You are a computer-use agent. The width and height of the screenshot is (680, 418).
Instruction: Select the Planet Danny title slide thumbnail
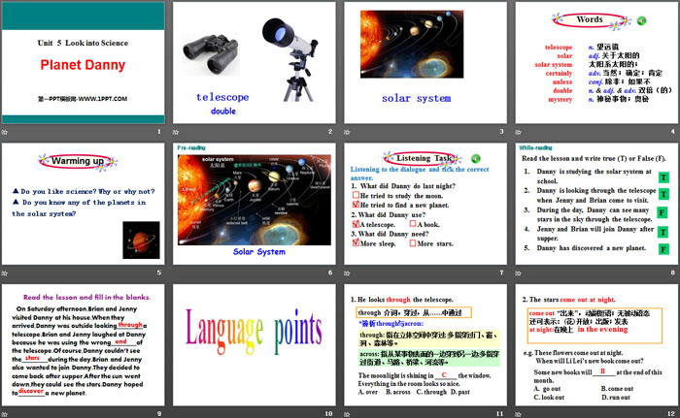click(x=84, y=62)
